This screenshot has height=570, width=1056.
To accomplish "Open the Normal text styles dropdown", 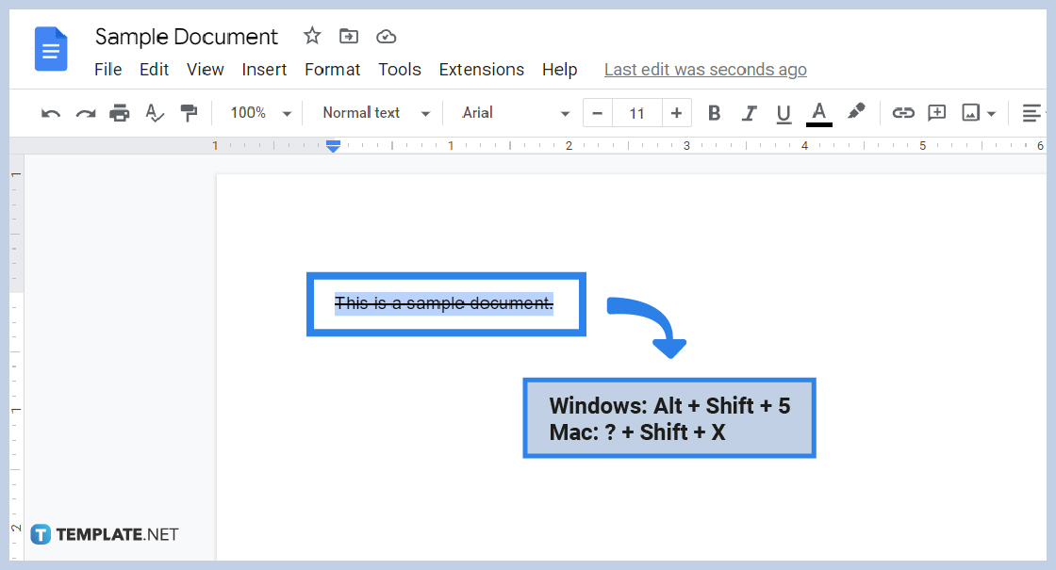I will (x=372, y=112).
